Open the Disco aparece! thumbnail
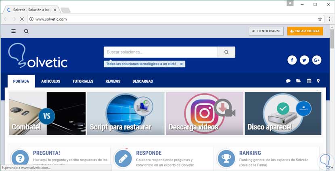The width and height of the screenshot is (335, 171). 283,114
